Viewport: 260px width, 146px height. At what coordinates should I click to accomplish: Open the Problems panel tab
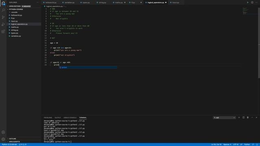coord(48,118)
